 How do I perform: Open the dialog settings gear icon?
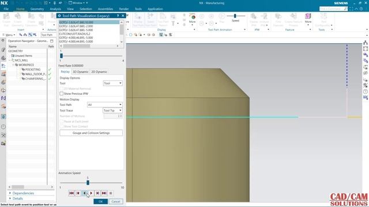59,16
